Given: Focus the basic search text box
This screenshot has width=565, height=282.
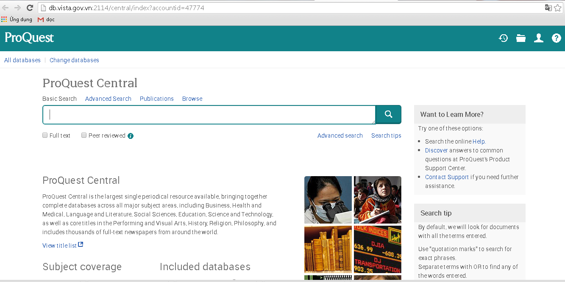Looking at the screenshot, I should [x=209, y=115].
